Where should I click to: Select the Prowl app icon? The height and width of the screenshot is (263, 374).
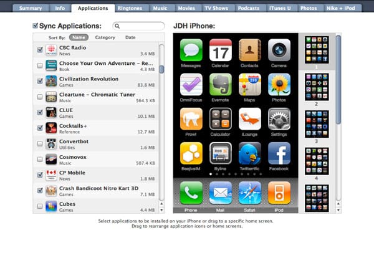(191, 119)
